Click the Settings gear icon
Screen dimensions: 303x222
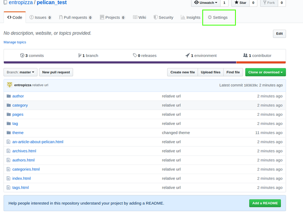coord(210,17)
